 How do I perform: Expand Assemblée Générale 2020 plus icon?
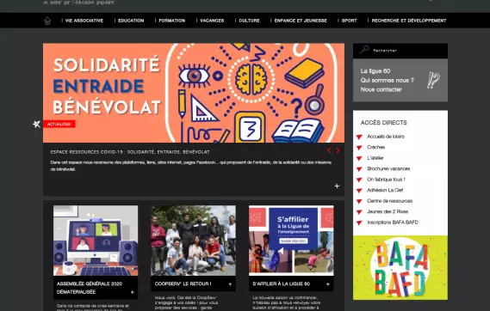point(132,292)
